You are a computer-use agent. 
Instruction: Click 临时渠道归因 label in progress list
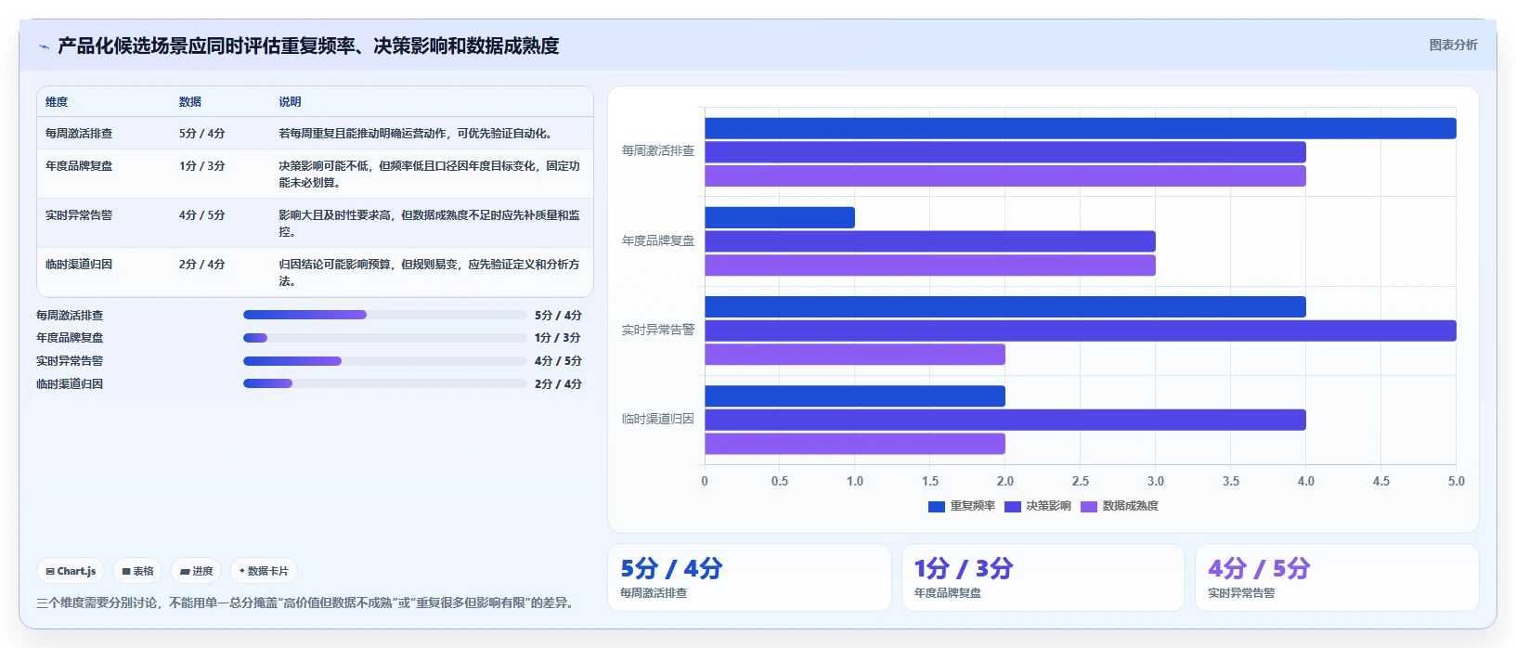coord(70,384)
